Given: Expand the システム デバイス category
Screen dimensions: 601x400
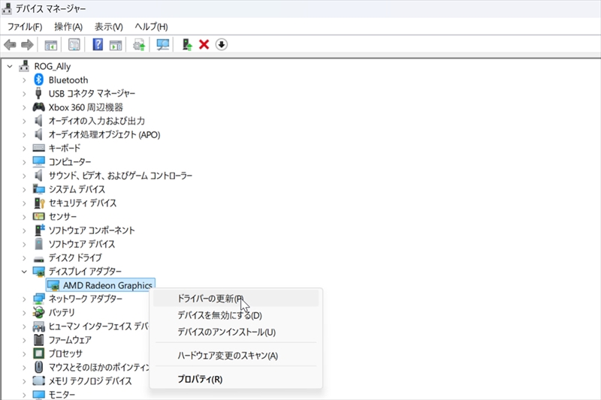Looking at the screenshot, I should [24, 189].
